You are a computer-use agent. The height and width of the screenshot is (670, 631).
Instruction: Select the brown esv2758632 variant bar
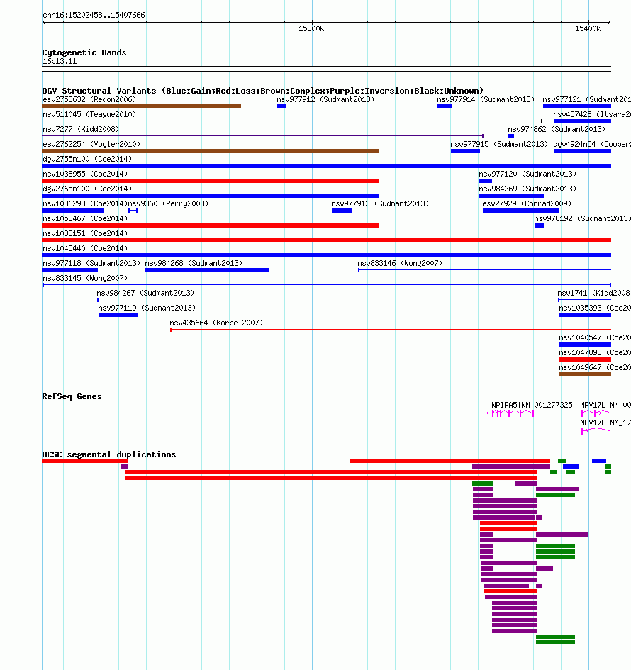coord(141,106)
